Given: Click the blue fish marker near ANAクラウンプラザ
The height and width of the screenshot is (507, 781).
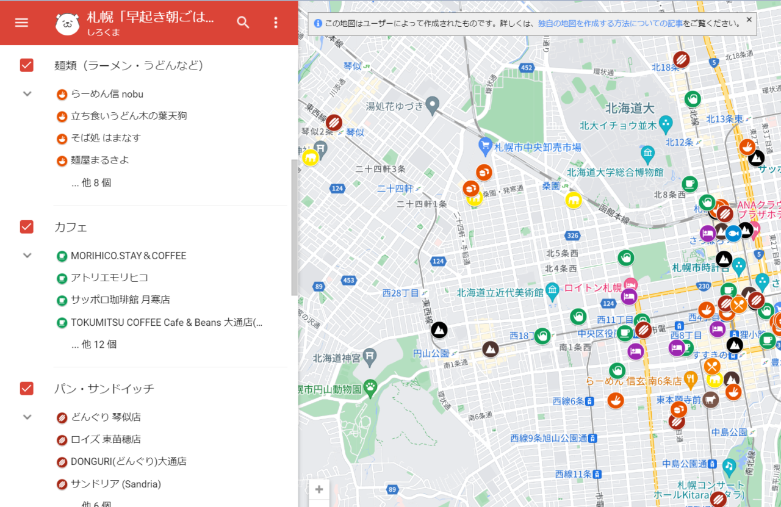Looking at the screenshot, I should point(733,233).
